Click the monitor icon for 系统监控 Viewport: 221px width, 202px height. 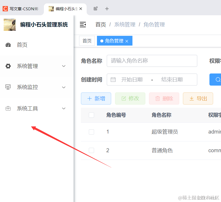point(8,87)
